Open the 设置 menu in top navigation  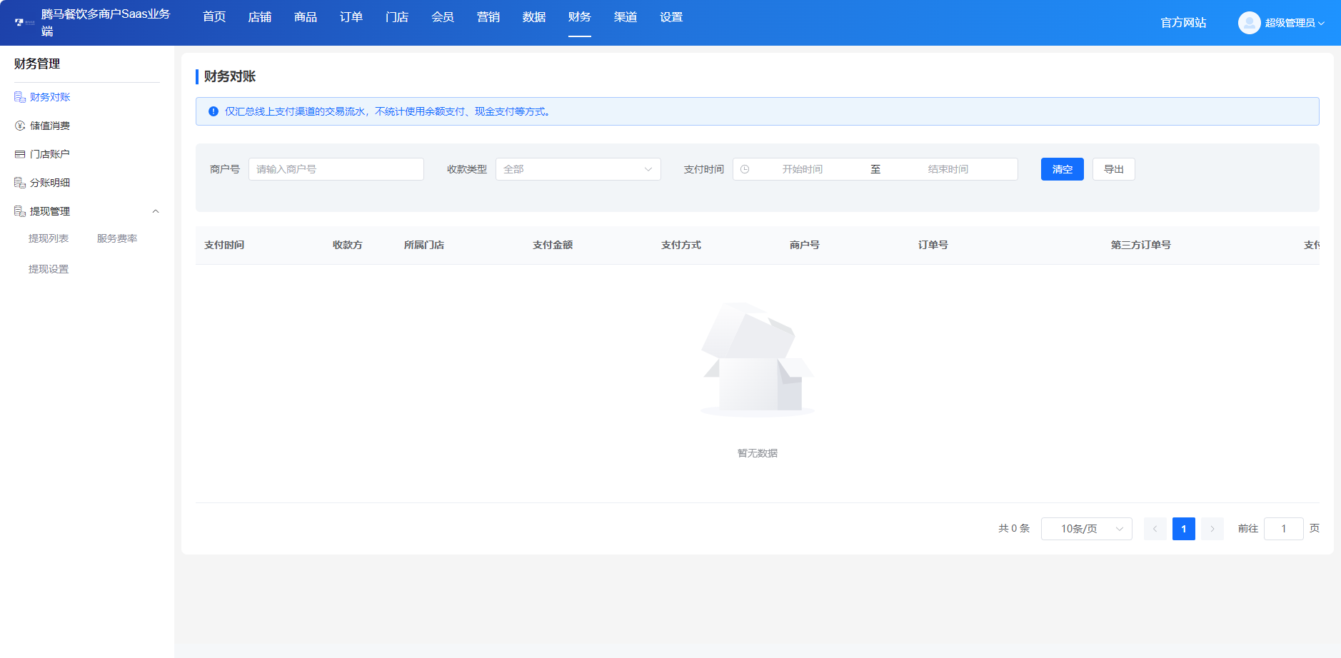(x=670, y=16)
